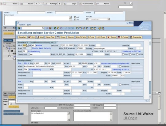Toggle the Kopf checkbox next to Word field
Image resolution: width=166 pixels, height=126 pixels.
pos(123,55)
